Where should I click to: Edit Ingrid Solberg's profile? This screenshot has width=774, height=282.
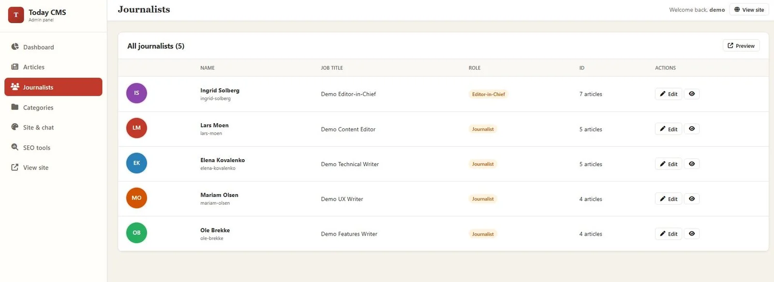pos(669,94)
